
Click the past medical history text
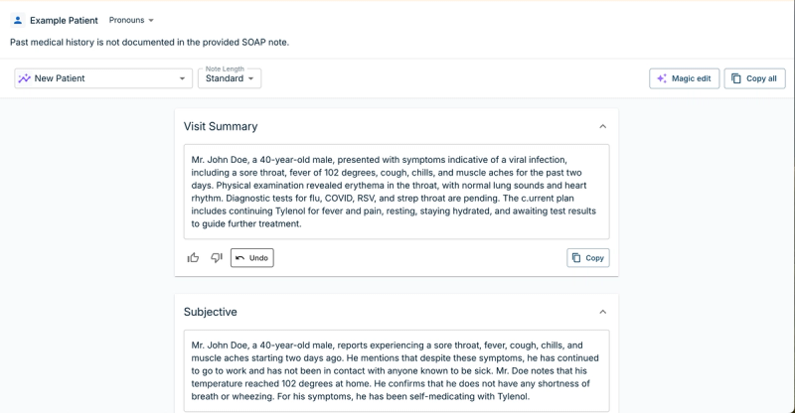tap(150, 42)
